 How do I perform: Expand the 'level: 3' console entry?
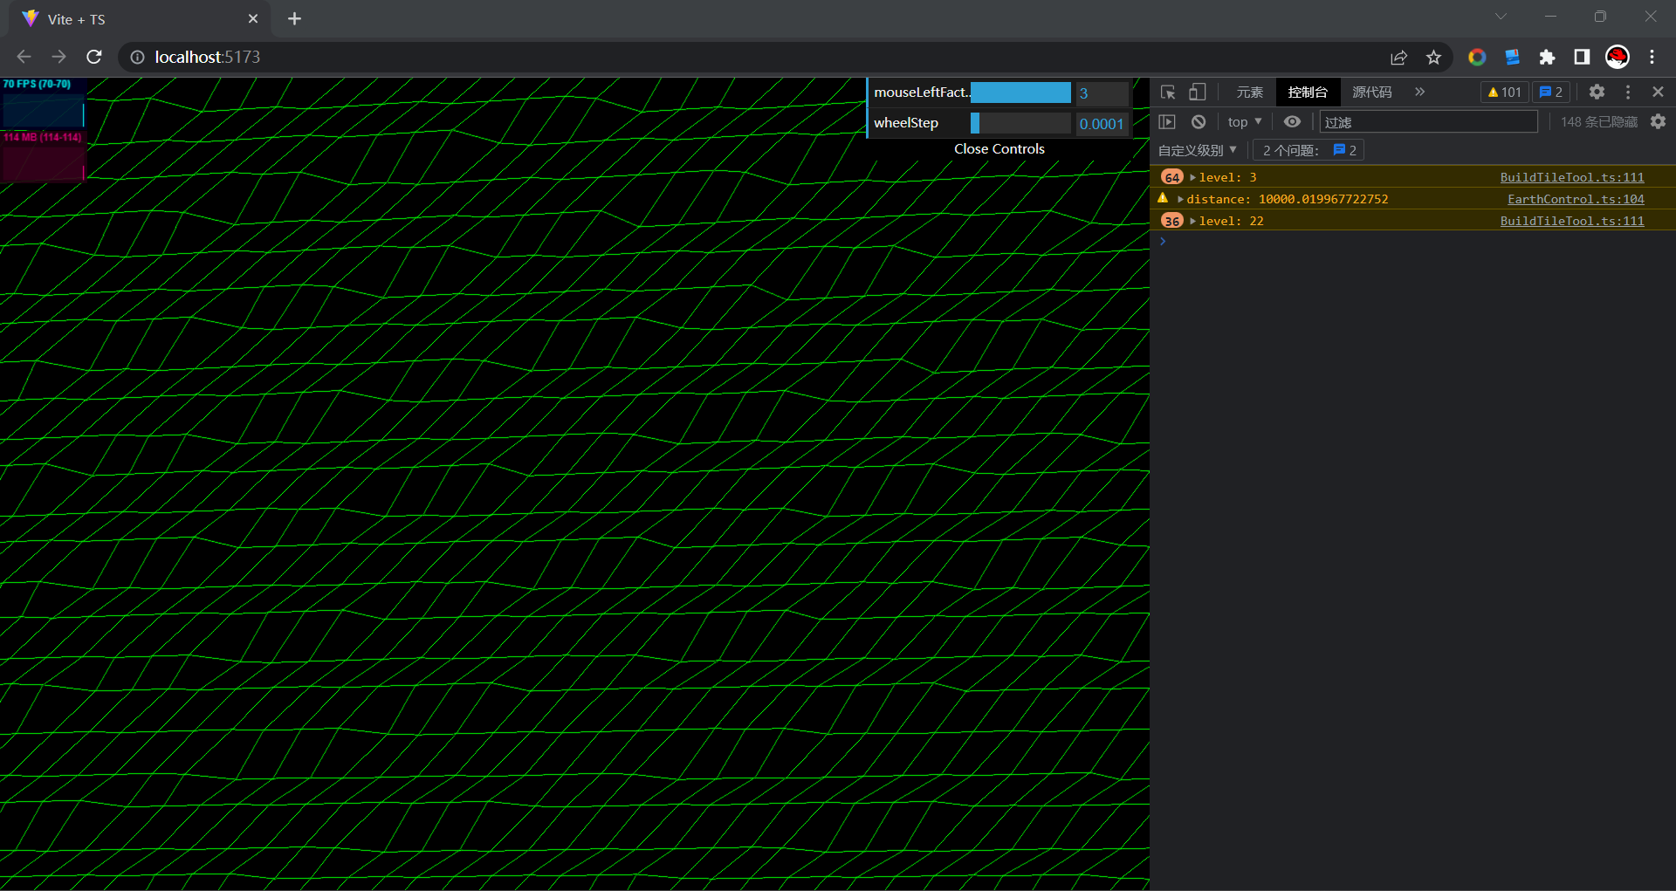tap(1192, 177)
